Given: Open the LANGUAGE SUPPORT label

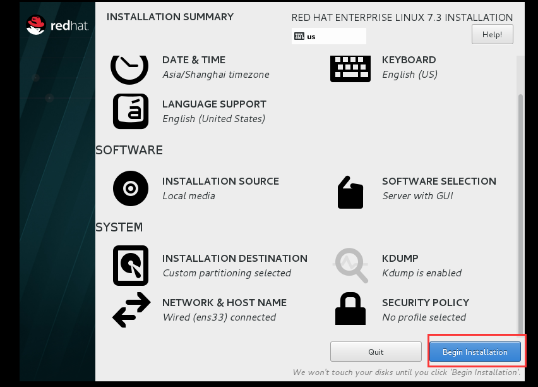Looking at the screenshot, I should [214, 104].
